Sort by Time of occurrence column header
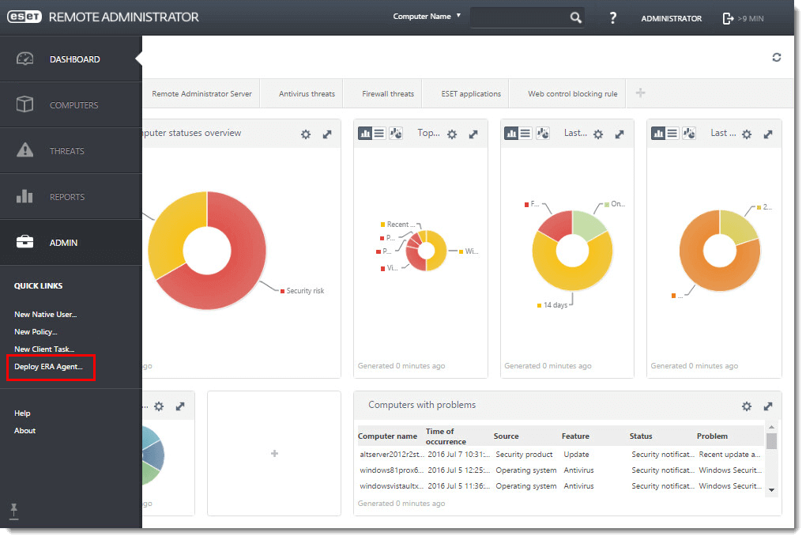 [446, 436]
